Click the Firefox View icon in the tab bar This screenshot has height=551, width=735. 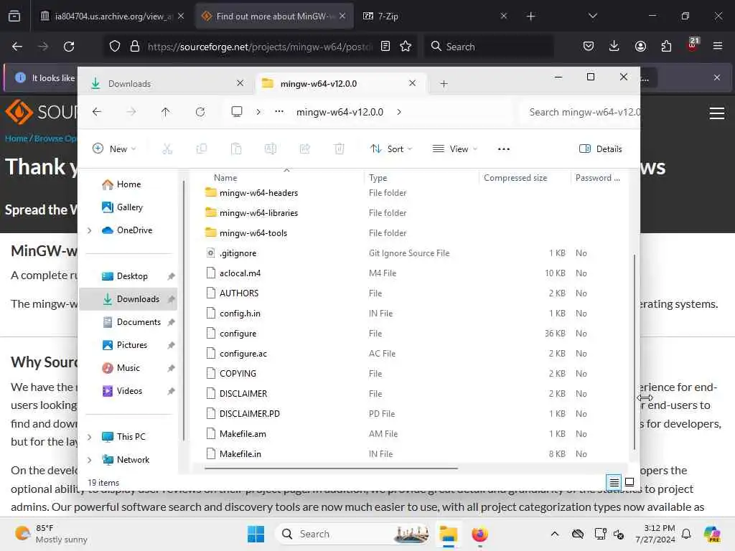tap(14, 16)
